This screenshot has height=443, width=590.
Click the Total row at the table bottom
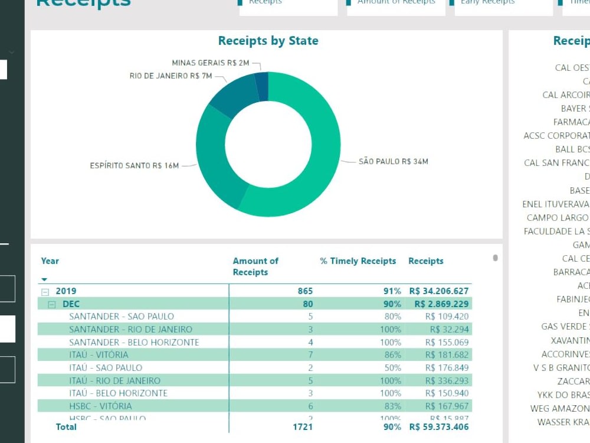(x=67, y=426)
